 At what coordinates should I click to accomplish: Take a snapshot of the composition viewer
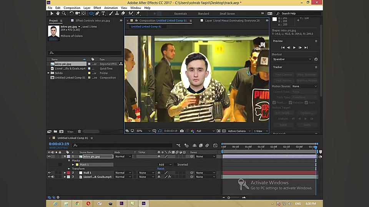(x=182, y=131)
